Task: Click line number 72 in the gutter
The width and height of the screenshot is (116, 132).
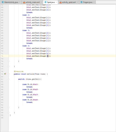Action: (2, 56)
